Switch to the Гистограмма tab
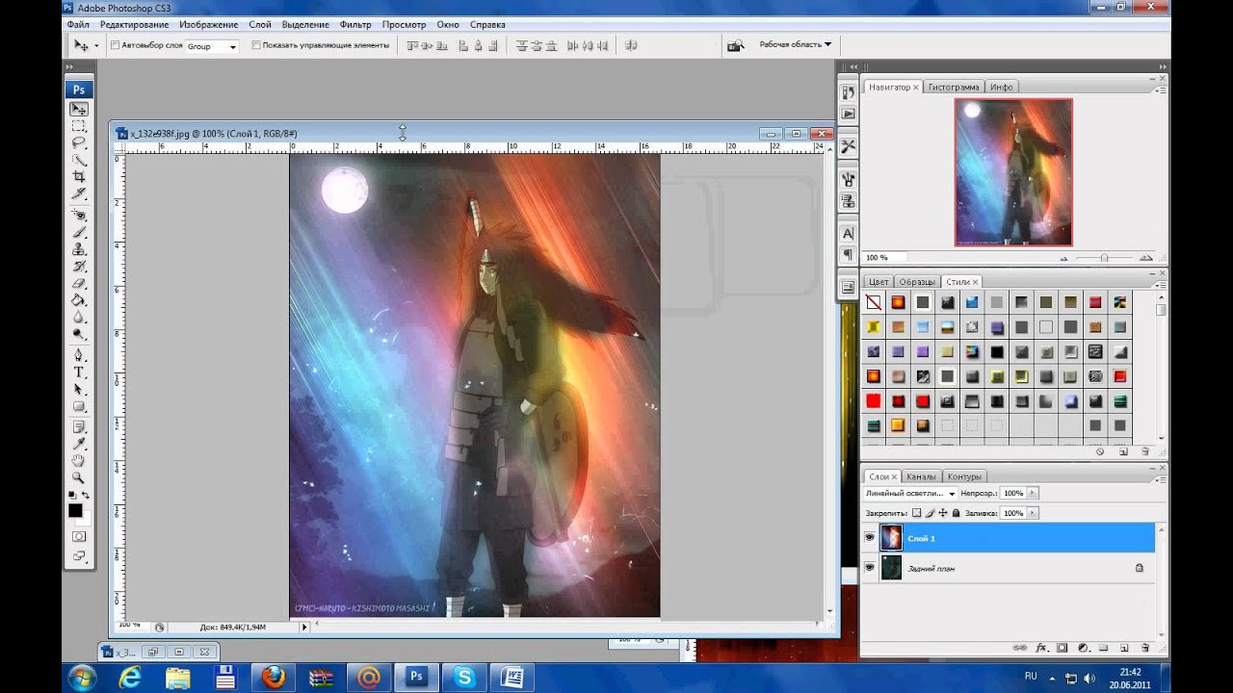Image resolution: width=1233 pixels, height=693 pixels. [954, 87]
